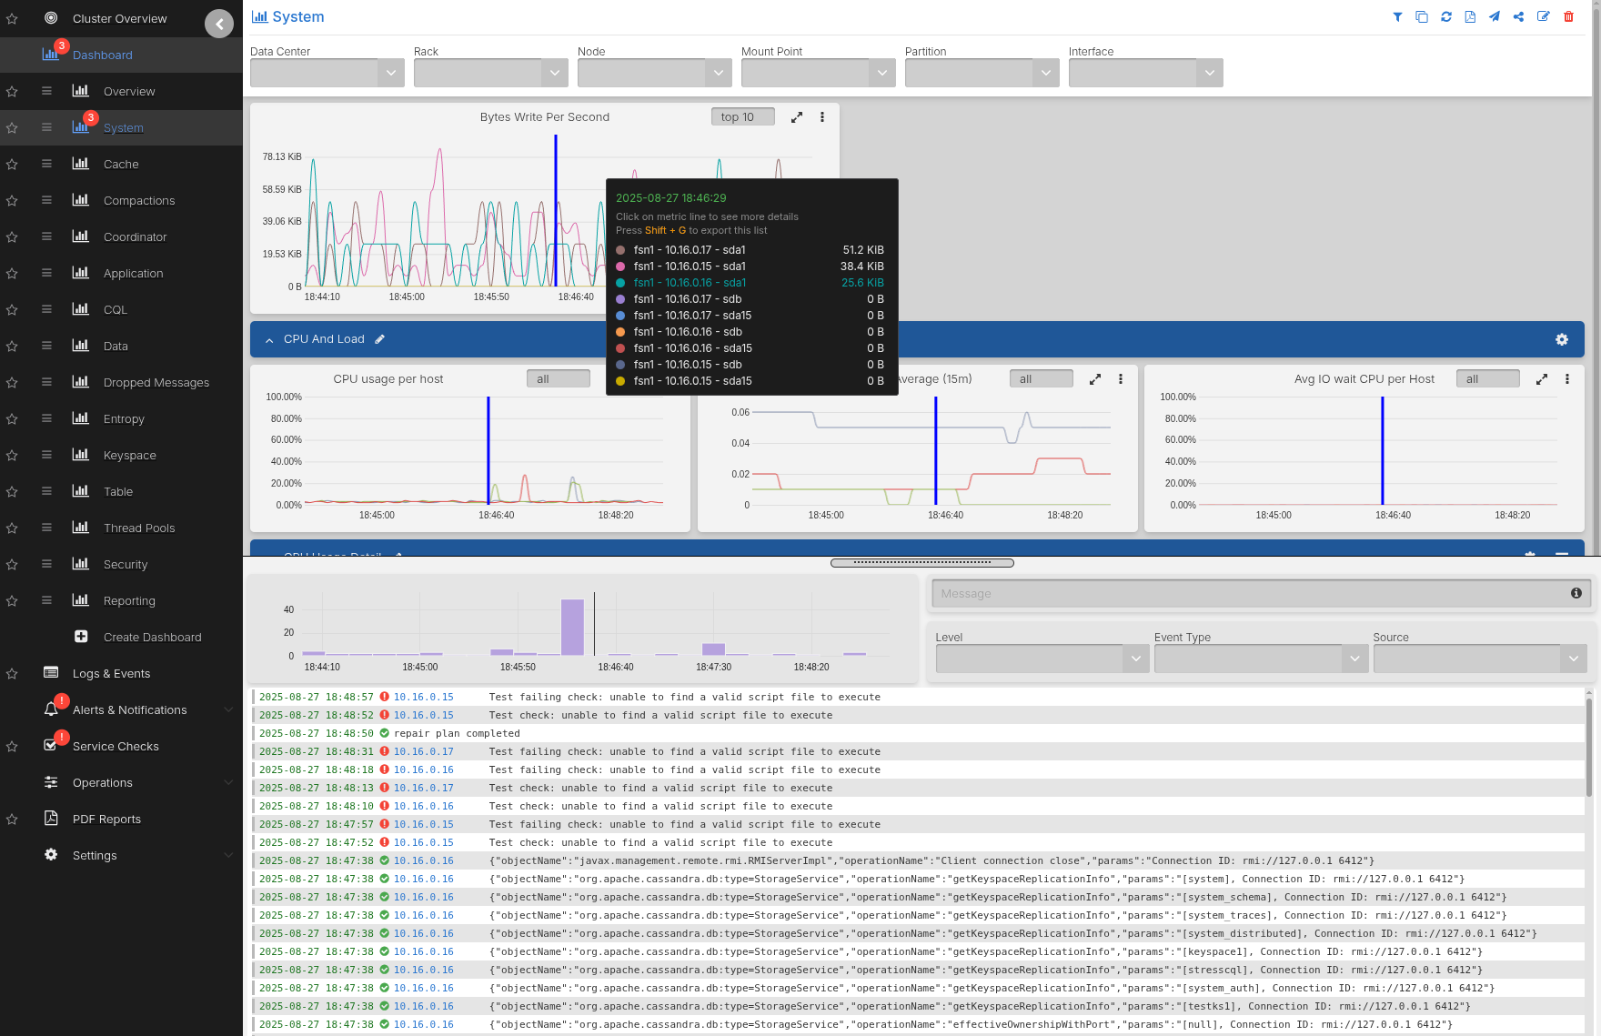
Task: Click the refresh dashboard icon
Action: [x=1446, y=17]
